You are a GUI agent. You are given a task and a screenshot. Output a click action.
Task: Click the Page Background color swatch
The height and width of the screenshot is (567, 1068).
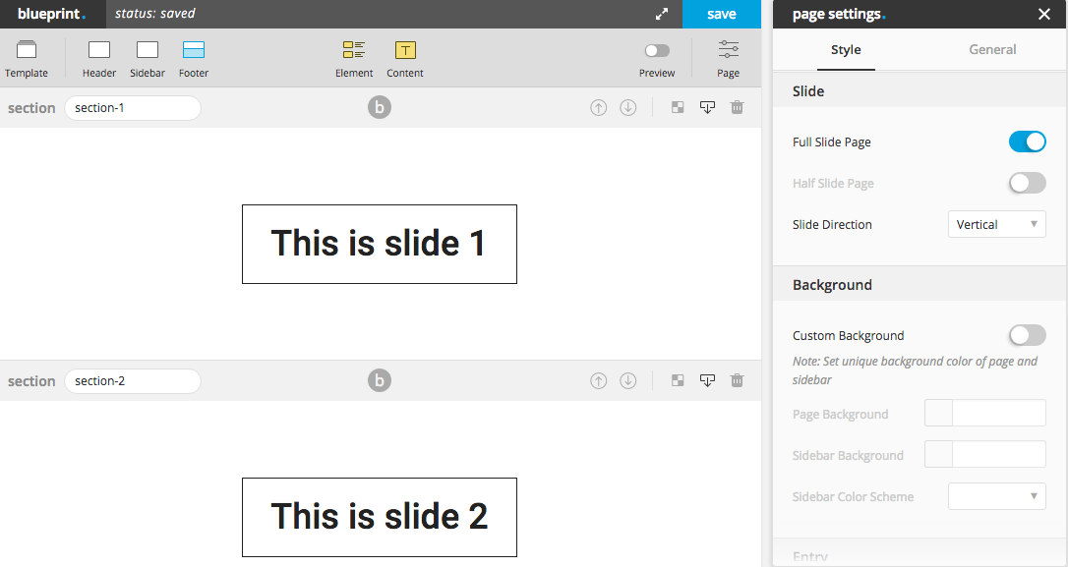938,413
